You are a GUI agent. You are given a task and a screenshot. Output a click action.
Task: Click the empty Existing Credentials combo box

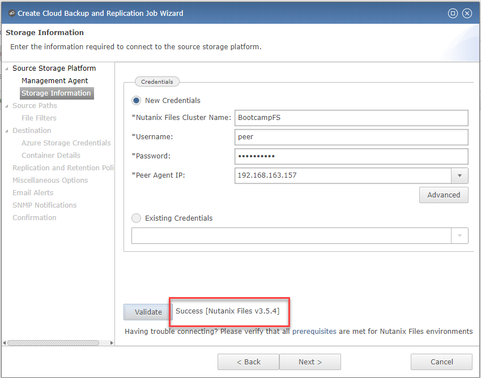(291, 235)
